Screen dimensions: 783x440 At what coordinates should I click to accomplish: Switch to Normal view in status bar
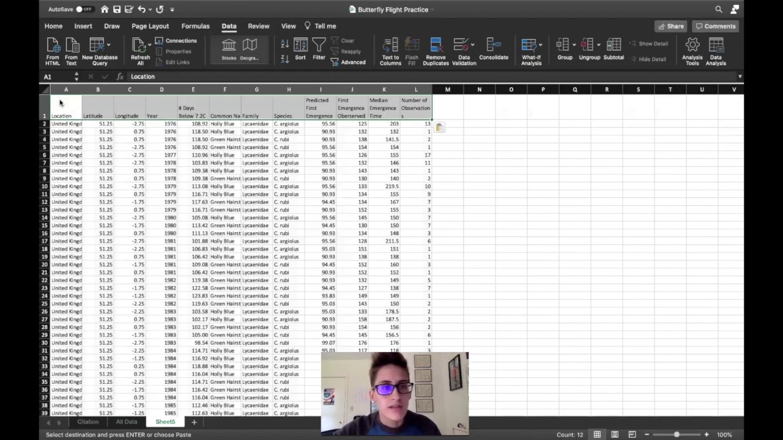(597, 435)
